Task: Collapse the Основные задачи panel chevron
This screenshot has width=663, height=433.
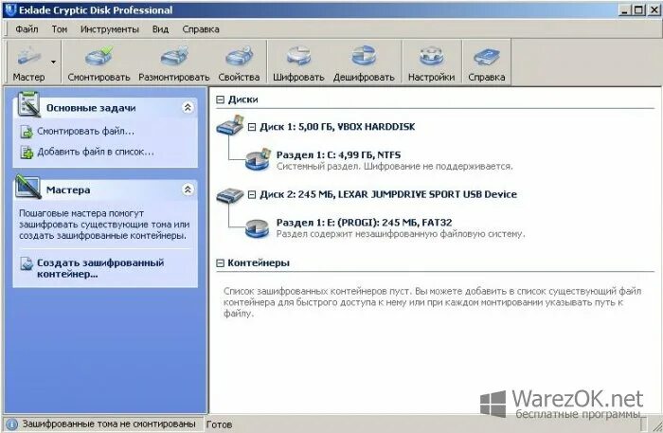Action: pyautogui.click(x=188, y=107)
